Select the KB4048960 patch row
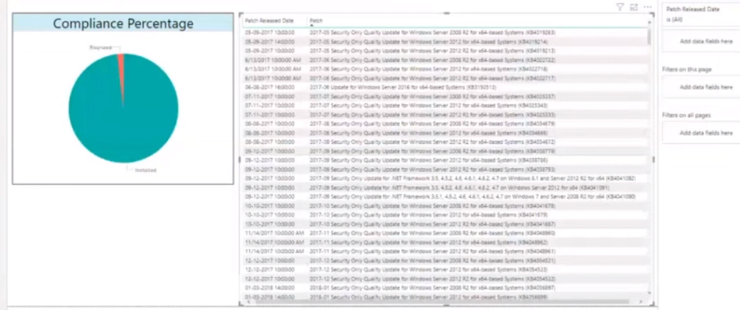This screenshot has height=310, width=740. coord(445,233)
